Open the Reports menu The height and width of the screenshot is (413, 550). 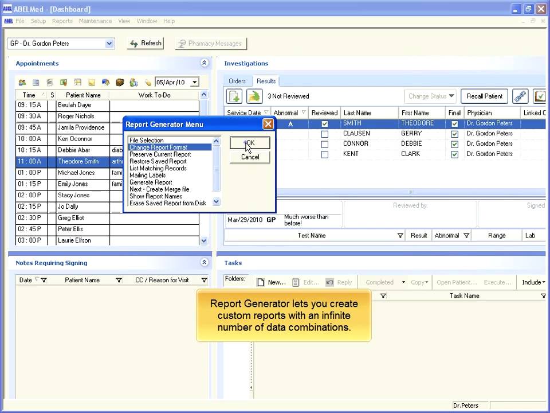point(62,21)
